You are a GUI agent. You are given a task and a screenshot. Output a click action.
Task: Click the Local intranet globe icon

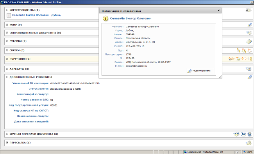click(185, 152)
